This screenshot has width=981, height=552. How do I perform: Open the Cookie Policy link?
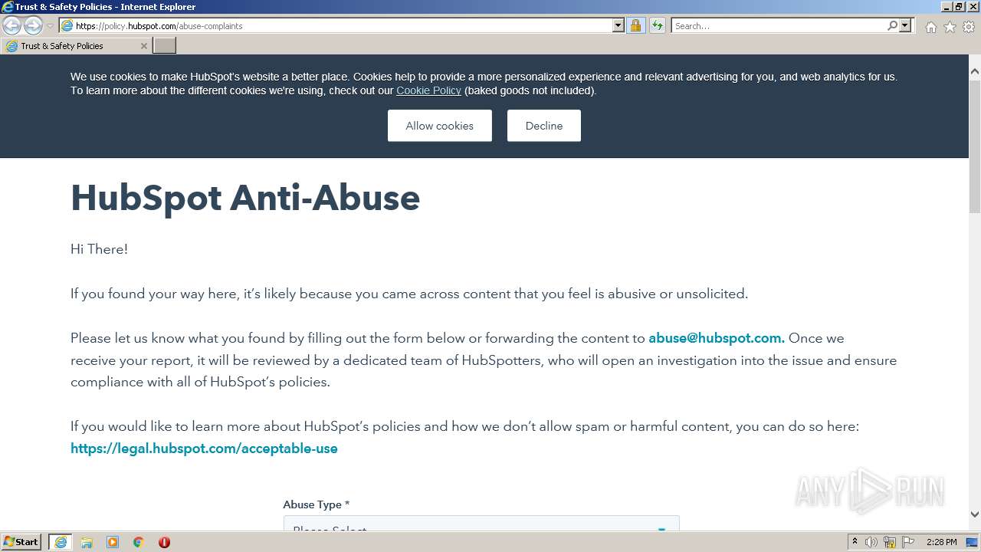pos(428,90)
